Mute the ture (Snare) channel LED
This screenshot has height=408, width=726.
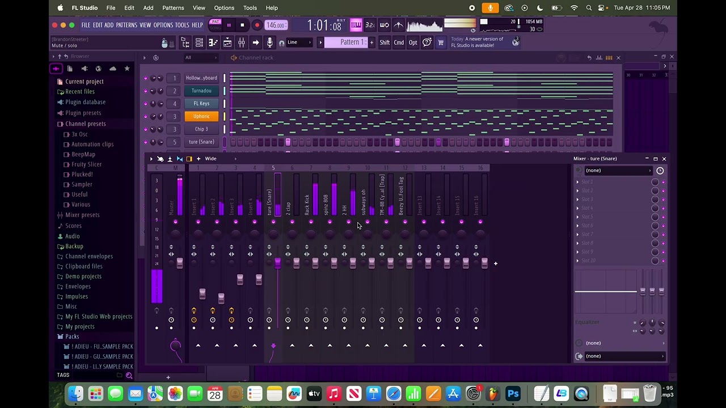[146, 142]
